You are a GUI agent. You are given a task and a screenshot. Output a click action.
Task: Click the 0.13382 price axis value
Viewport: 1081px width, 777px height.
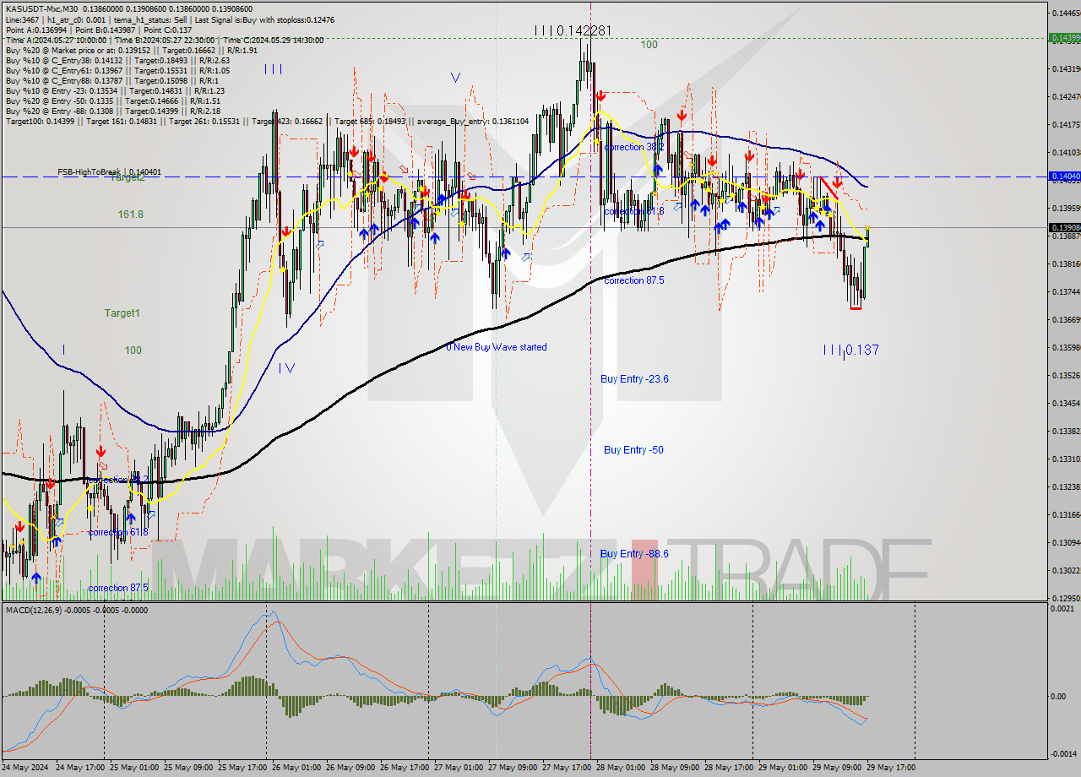[x=1065, y=431]
